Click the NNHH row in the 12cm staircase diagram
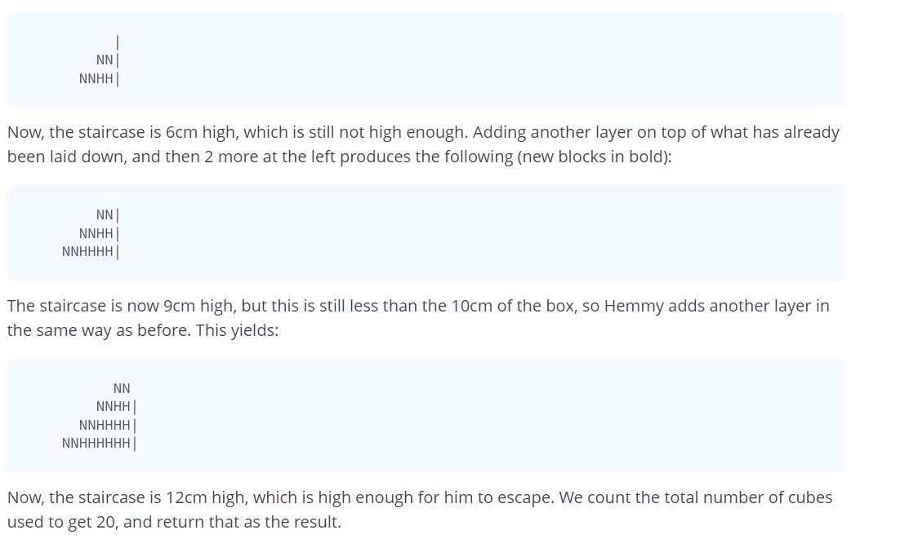Viewport: 918px width, 539px height. coord(116,406)
